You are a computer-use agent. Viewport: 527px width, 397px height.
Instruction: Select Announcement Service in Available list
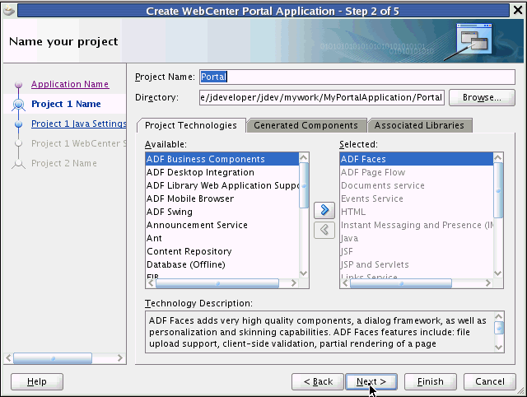(222, 225)
